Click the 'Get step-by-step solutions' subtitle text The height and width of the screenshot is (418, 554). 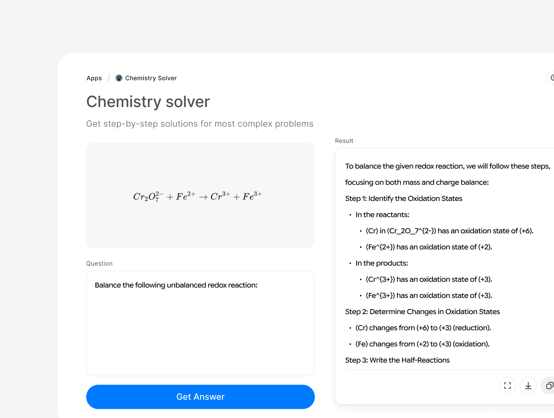tap(200, 124)
